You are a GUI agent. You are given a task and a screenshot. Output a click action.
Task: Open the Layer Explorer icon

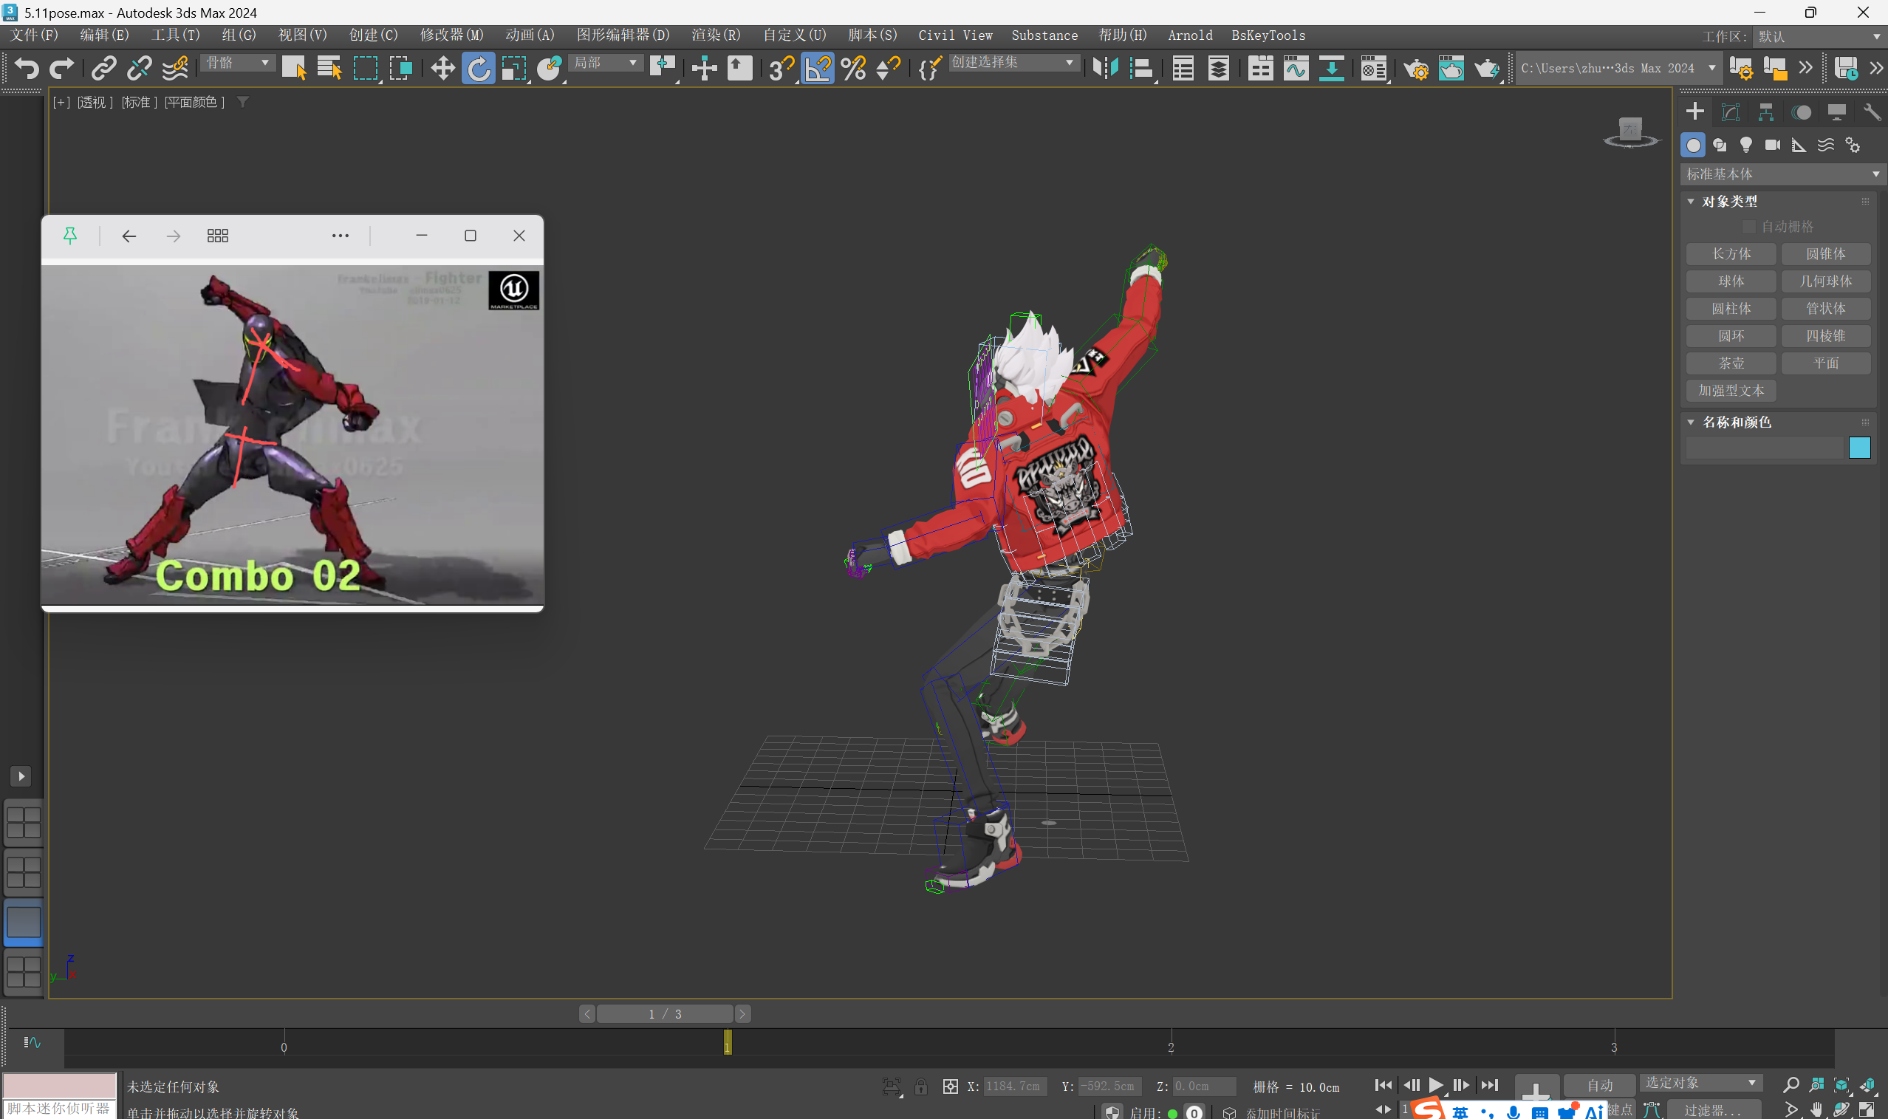(x=1219, y=69)
